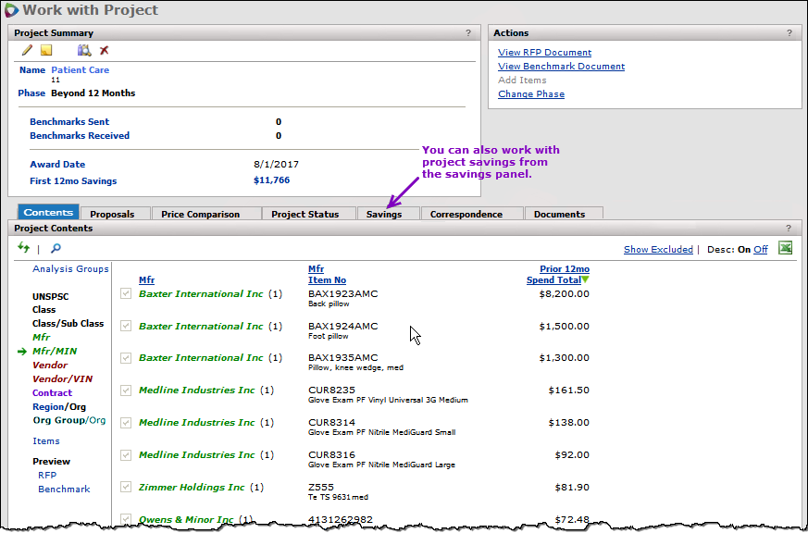Click the binoculars icon in Project Summary

(x=84, y=51)
